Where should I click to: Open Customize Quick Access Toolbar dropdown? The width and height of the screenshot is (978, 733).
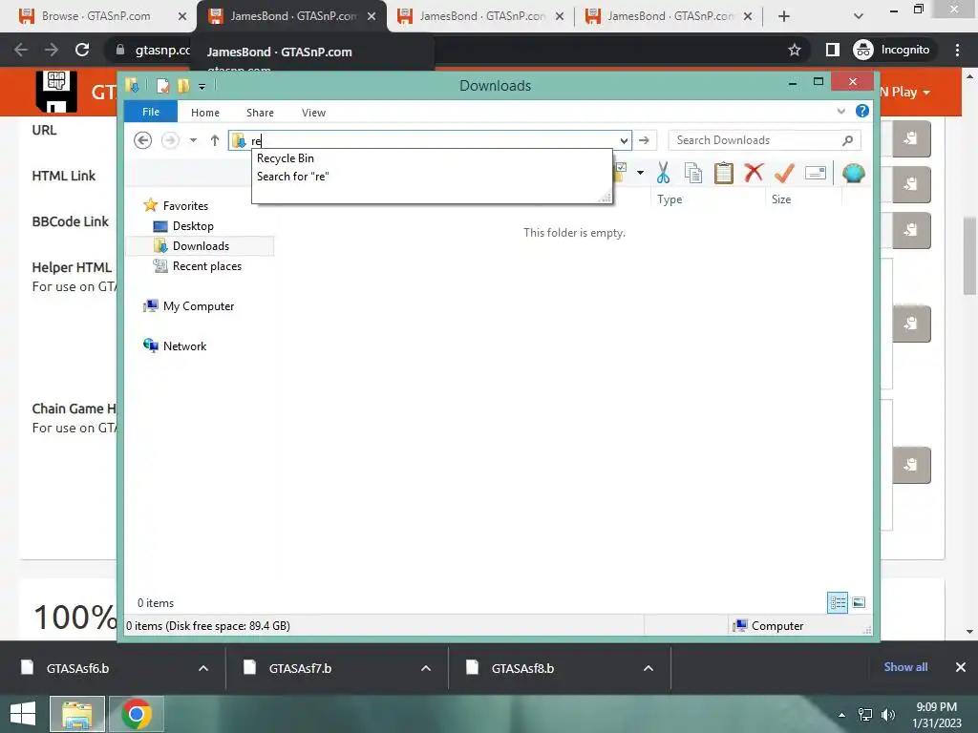click(x=202, y=86)
